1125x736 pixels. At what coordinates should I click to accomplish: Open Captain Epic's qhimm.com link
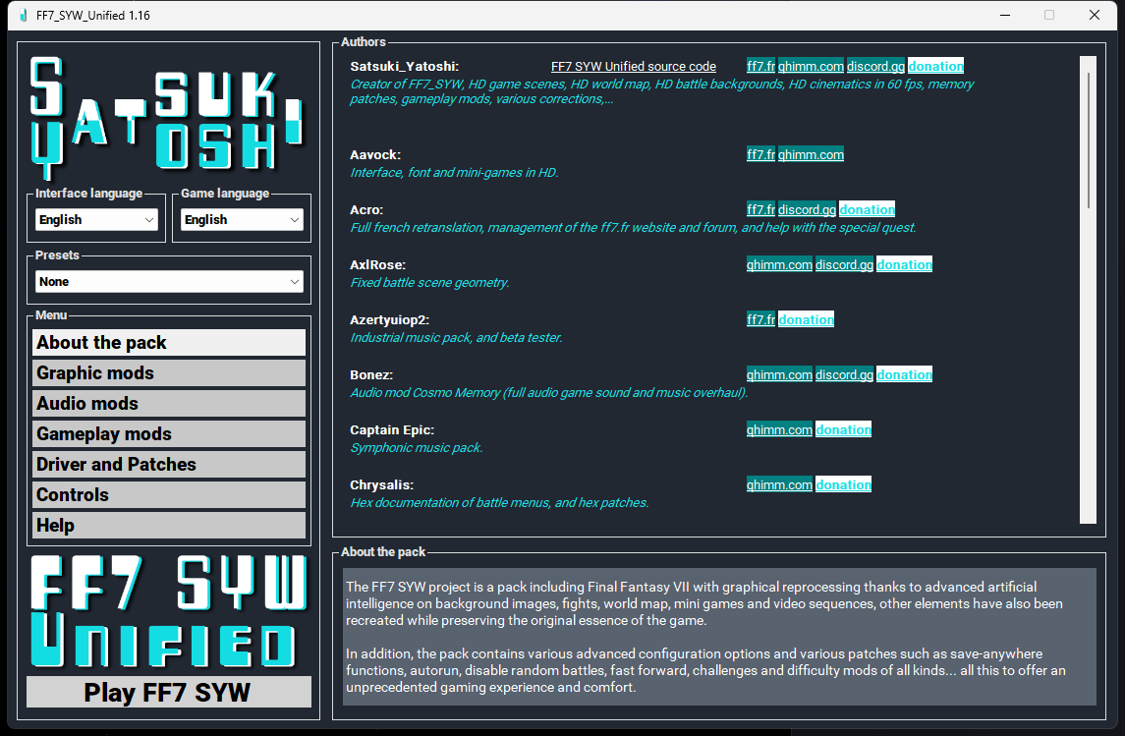tap(779, 429)
